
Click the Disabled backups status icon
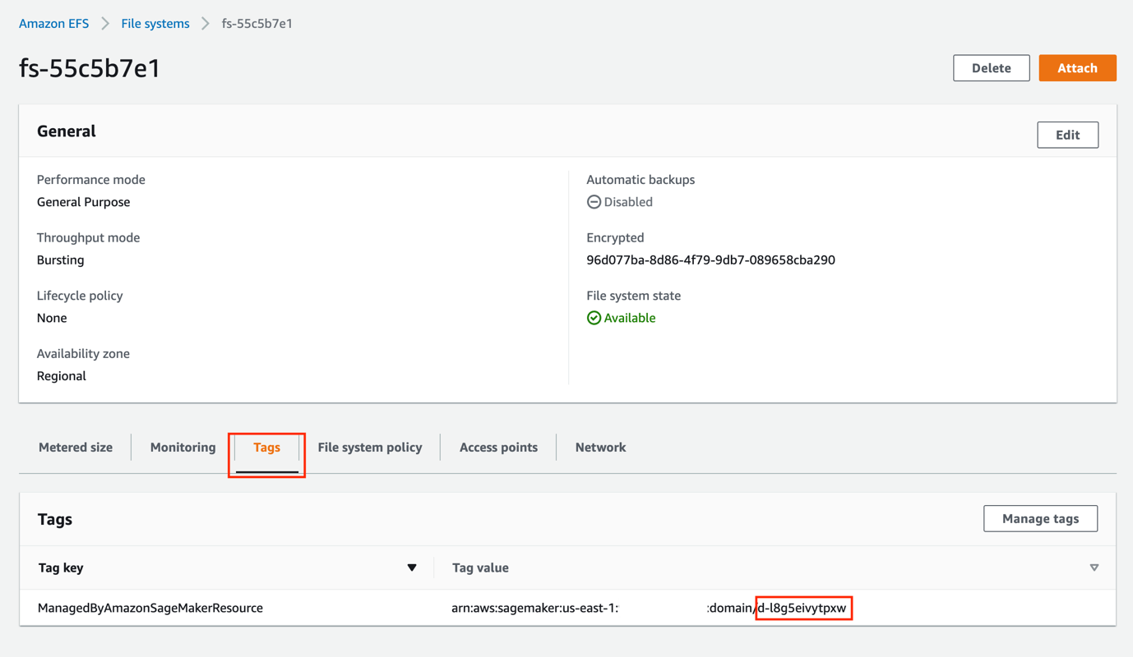click(x=594, y=202)
